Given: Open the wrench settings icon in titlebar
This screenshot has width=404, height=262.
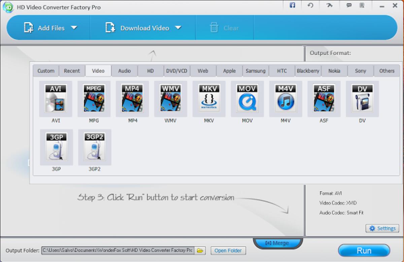Looking at the screenshot, I should pos(329,5).
